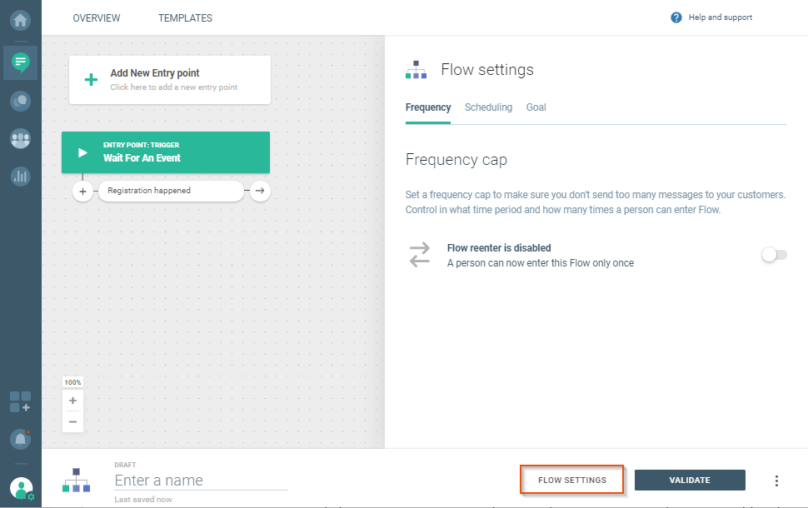Click the Validate button
Image resolution: width=808 pixels, height=508 pixels.
(x=690, y=481)
